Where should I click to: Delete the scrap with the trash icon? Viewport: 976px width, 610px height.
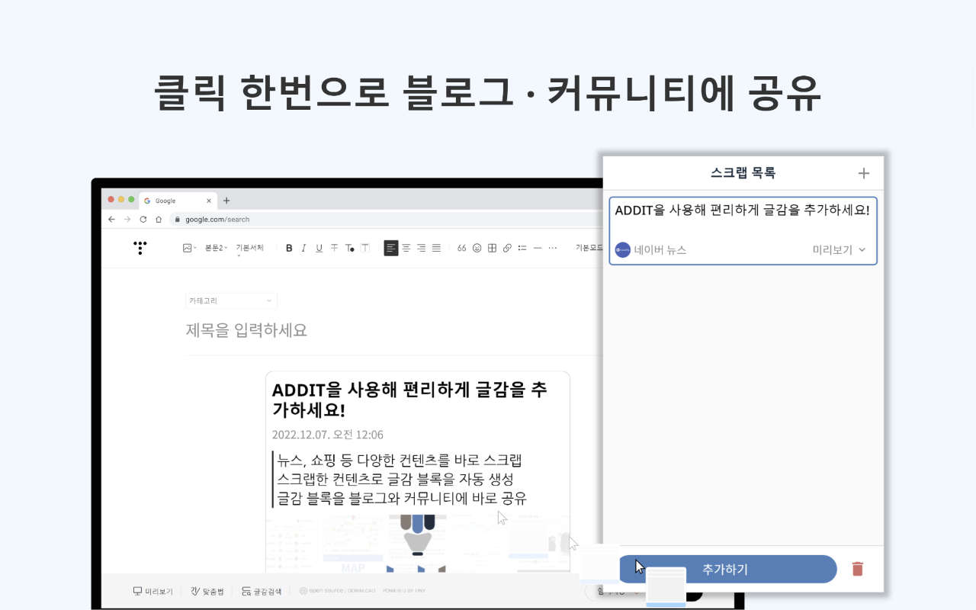[x=858, y=569]
